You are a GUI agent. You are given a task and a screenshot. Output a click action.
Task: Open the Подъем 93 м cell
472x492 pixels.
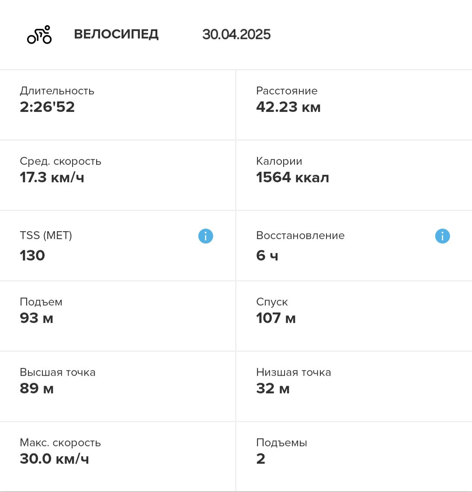tap(118, 316)
